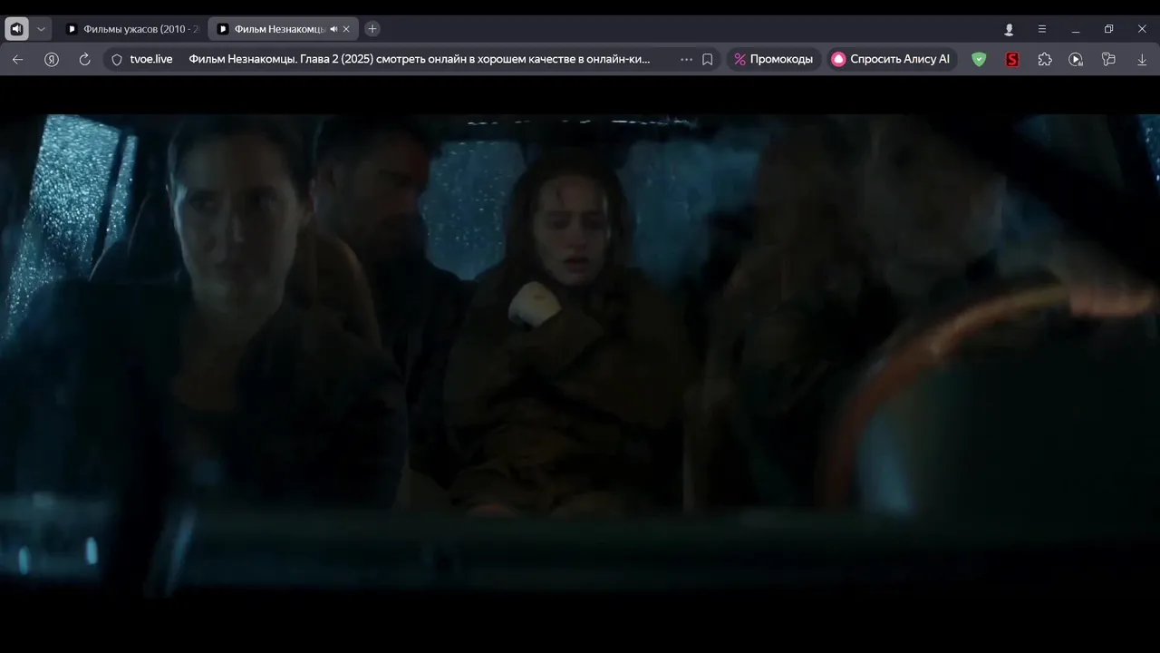1160x653 pixels.
Task: Open Yandex home page icon
Action: 52,59
